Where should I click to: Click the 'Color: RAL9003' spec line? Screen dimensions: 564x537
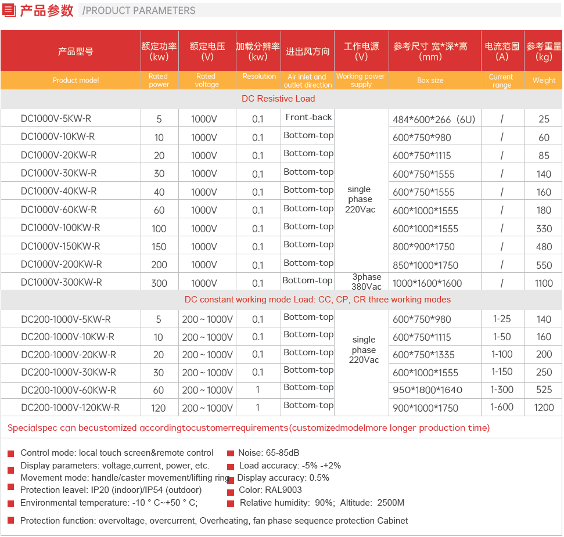click(270, 490)
